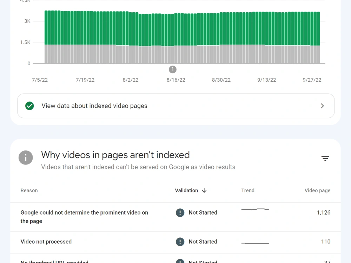Click the 1,126 video page count
The image size is (351, 263).
[x=324, y=213]
